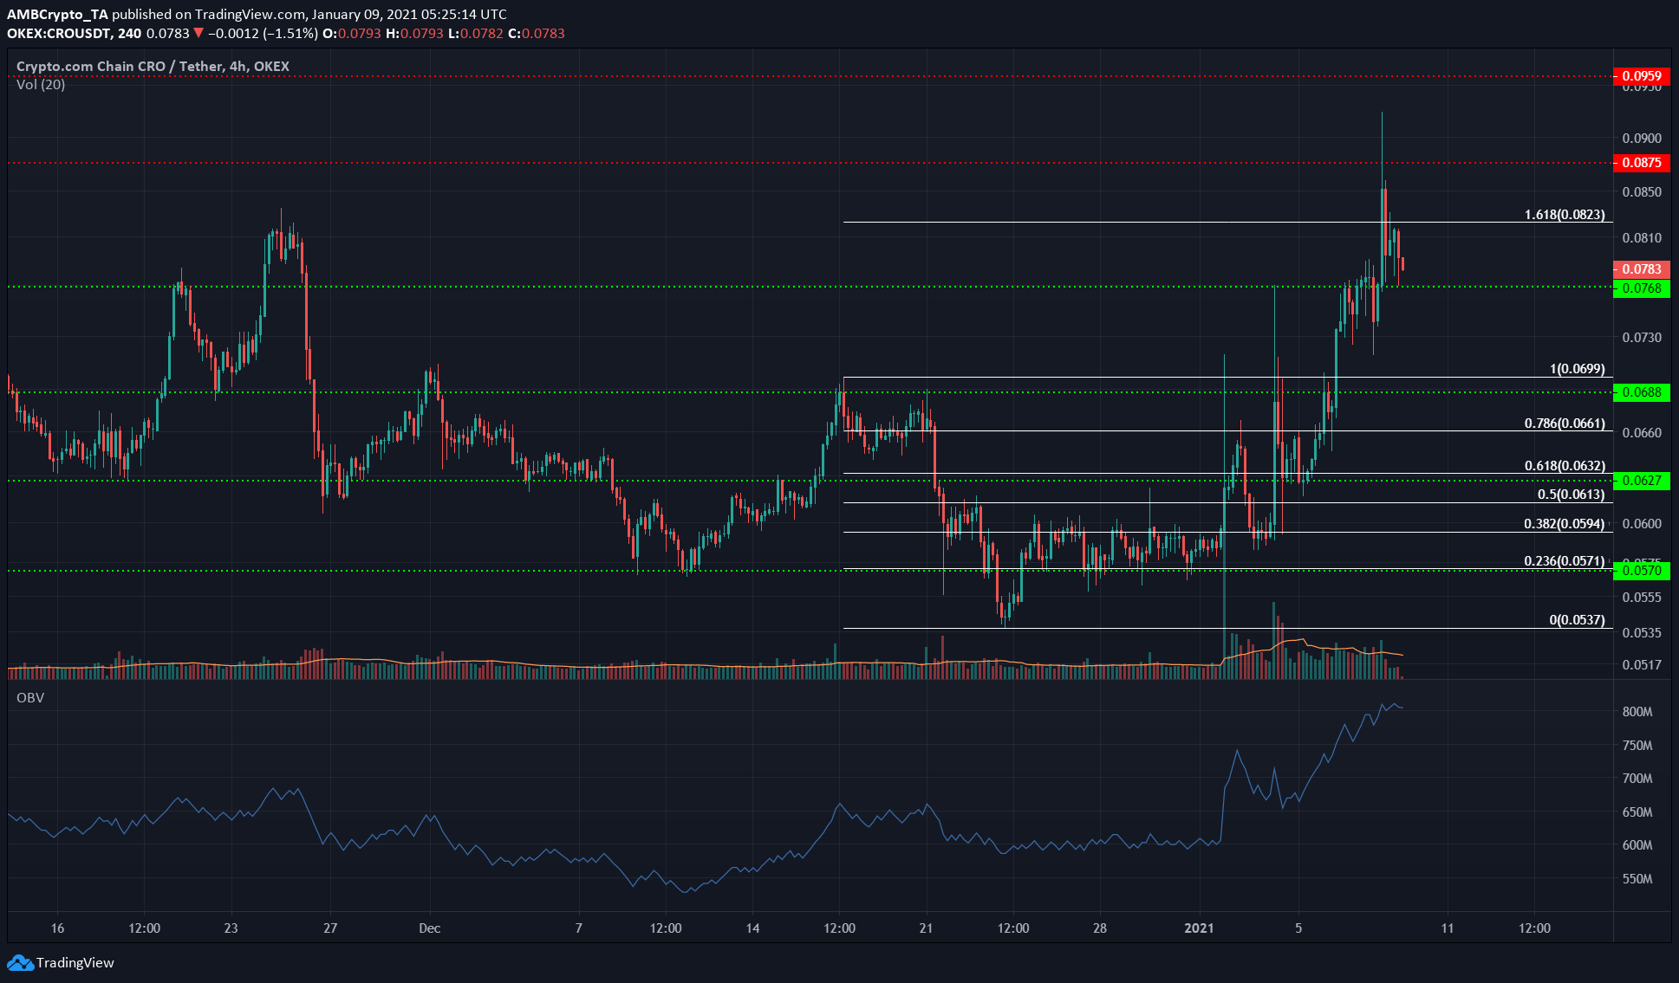Click the 0(0.0537) Fibonacci base label

(1576, 620)
